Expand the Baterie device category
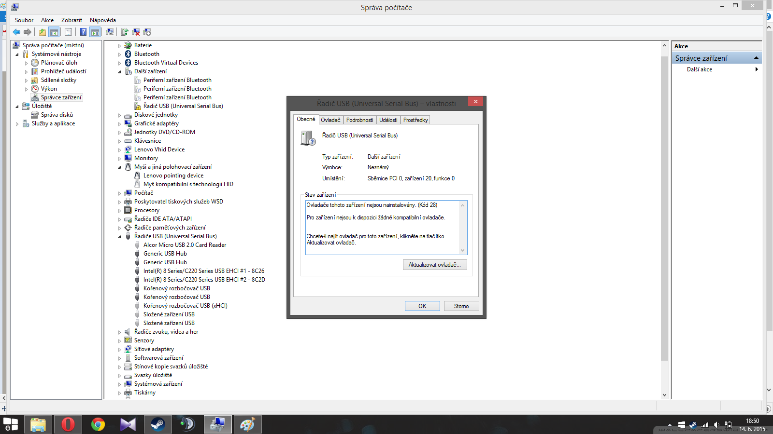Viewport: 773px width, 434px height. coord(120,46)
